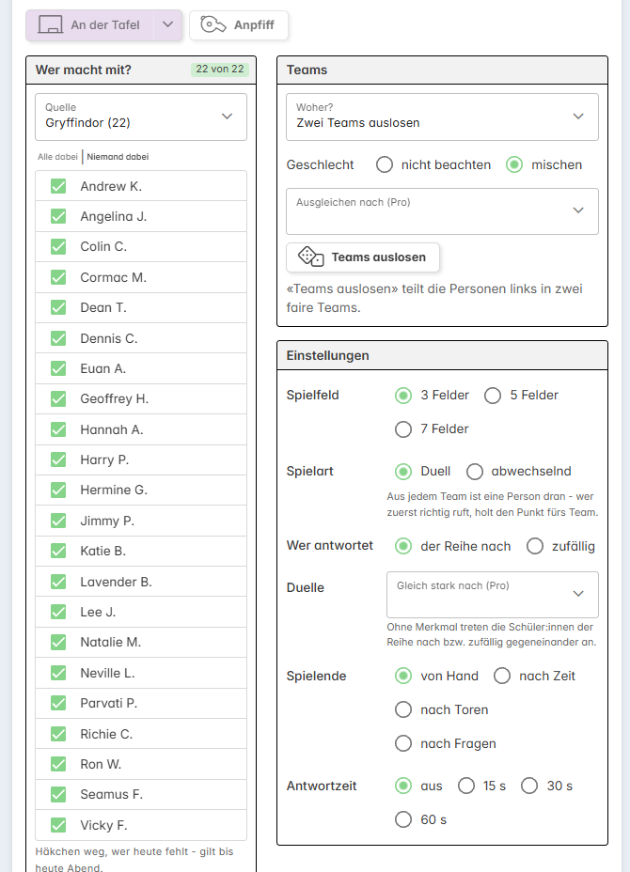Uncheck Euan A. checkbox
The width and height of the screenshot is (630, 872).
click(x=58, y=368)
